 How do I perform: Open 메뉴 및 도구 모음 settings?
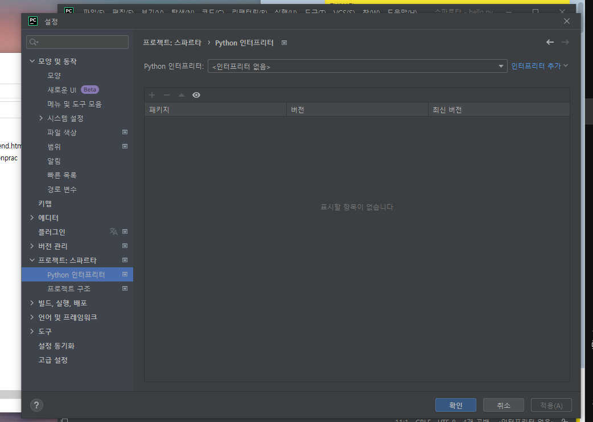click(75, 104)
